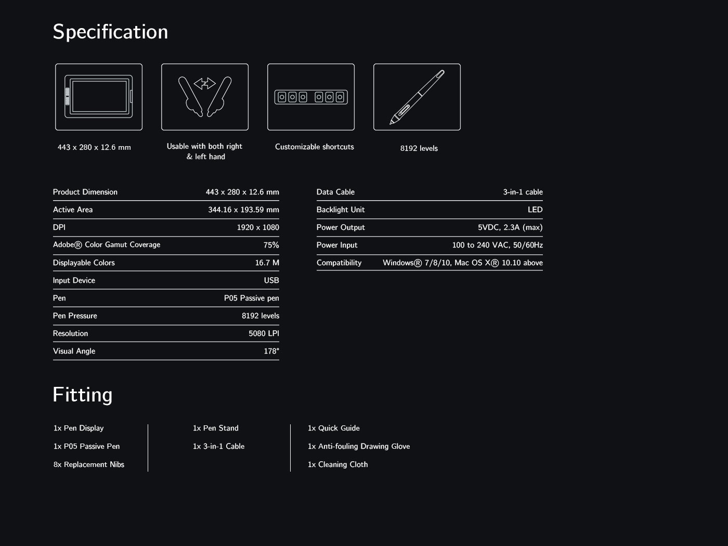
Task: Click the pen display dimensions icon
Action: (x=99, y=97)
